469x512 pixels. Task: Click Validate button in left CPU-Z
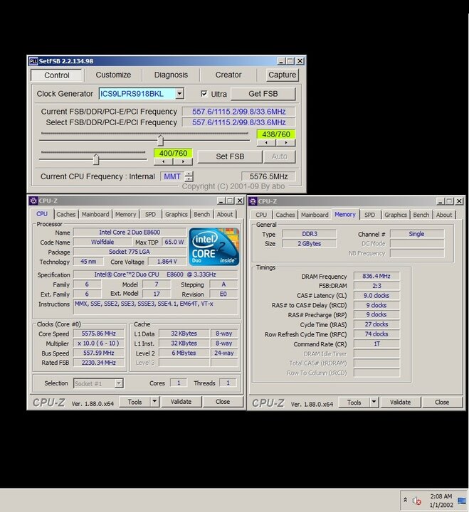click(x=181, y=402)
